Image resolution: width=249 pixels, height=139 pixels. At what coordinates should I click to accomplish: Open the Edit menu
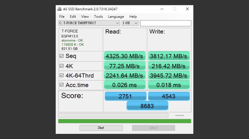click(x=73, y=17)
